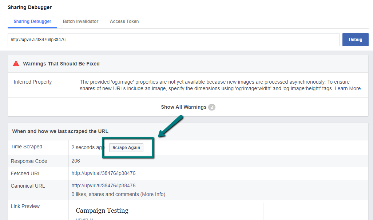
Task: Click the More Info link
Action: click(153, 194)
